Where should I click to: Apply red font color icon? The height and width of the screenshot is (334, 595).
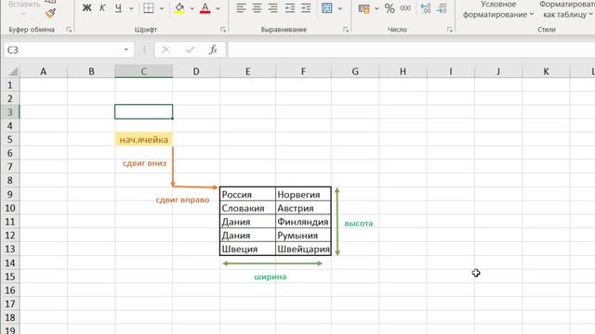pyautogui.click(x=205, y=8)
